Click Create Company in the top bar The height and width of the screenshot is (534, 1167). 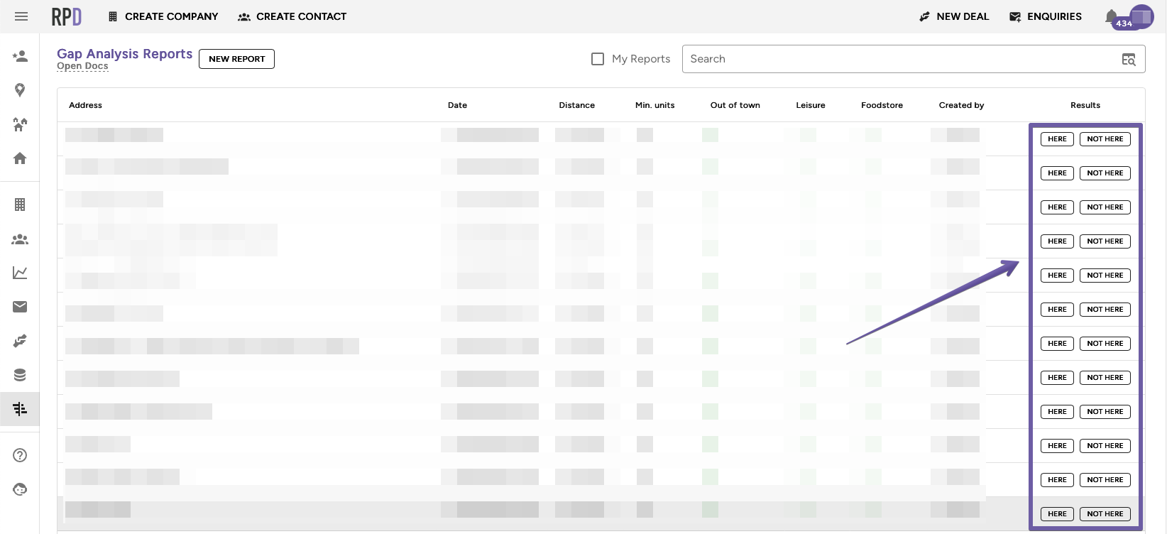pyautogui.click(x=163, y=16)
